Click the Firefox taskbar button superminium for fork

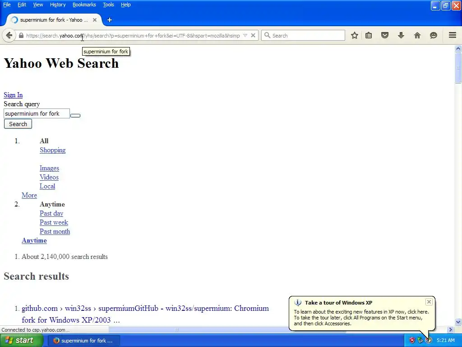pyautogui.click(x=83, y=341)
